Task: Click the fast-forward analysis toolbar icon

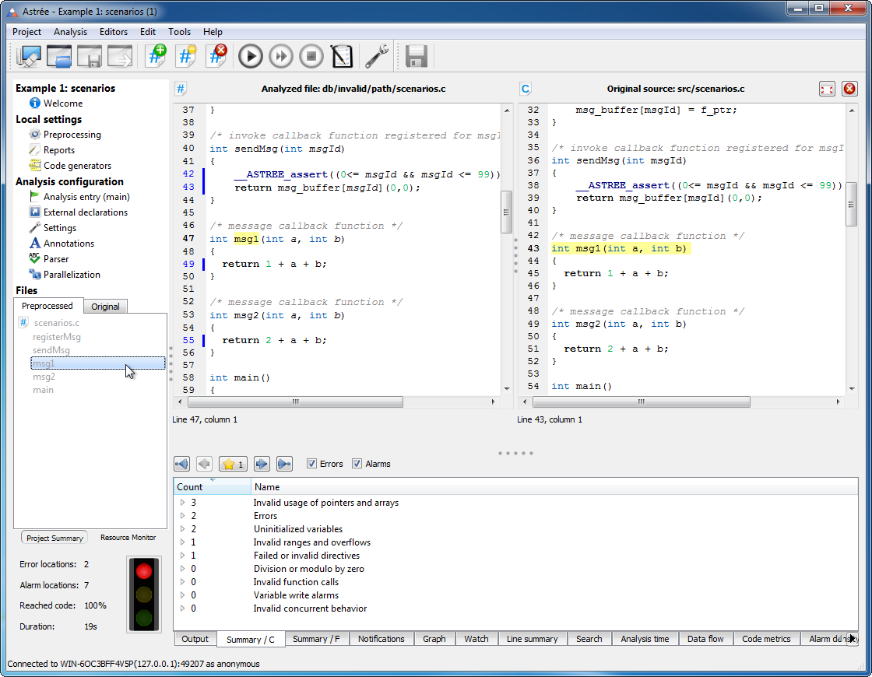Action: [281, 56]
